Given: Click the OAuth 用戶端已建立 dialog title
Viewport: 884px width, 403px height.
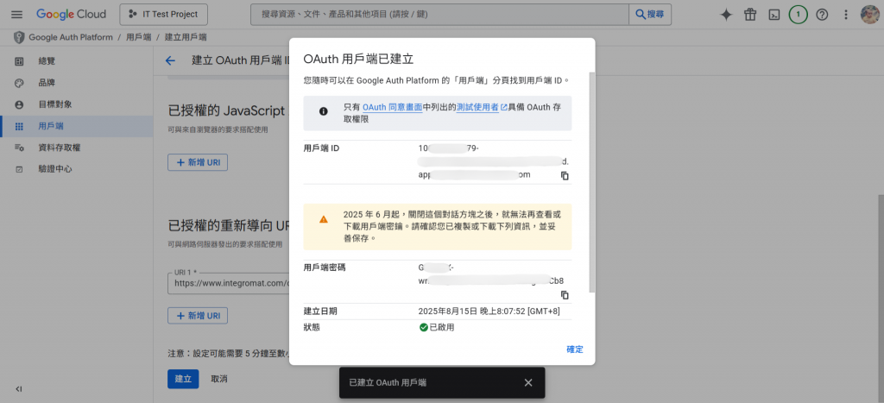Looking at the screenshot, I should tap(358, 59).
